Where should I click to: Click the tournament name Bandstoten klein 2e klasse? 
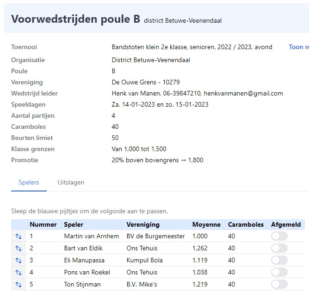[x=192, y=47]
